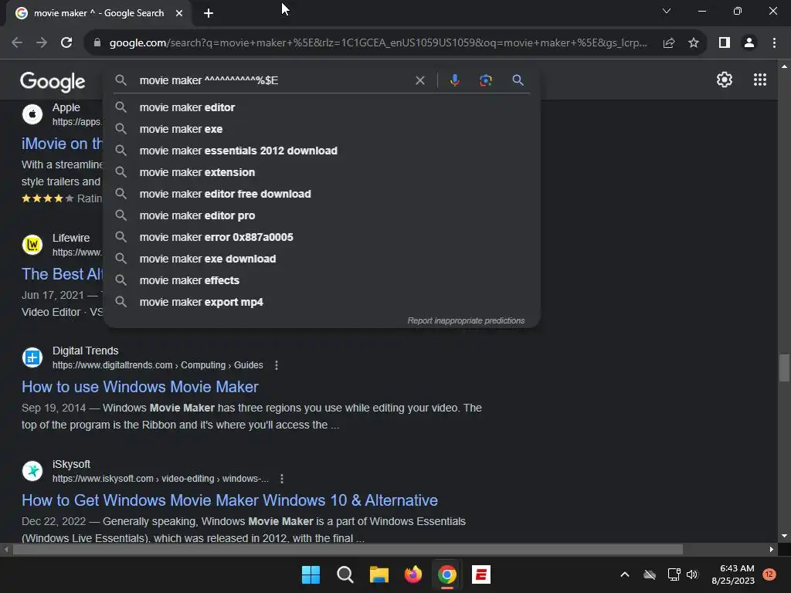The image size is (791, 593).
Task: Click the scroll right arrow on horizontal scrollbar
Action: 771,549
